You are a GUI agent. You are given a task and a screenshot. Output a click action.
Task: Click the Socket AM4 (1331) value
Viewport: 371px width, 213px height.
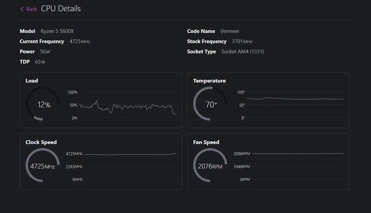tap(243, 52)
